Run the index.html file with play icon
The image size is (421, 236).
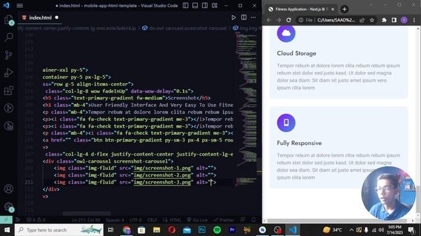tap(234, 18)
